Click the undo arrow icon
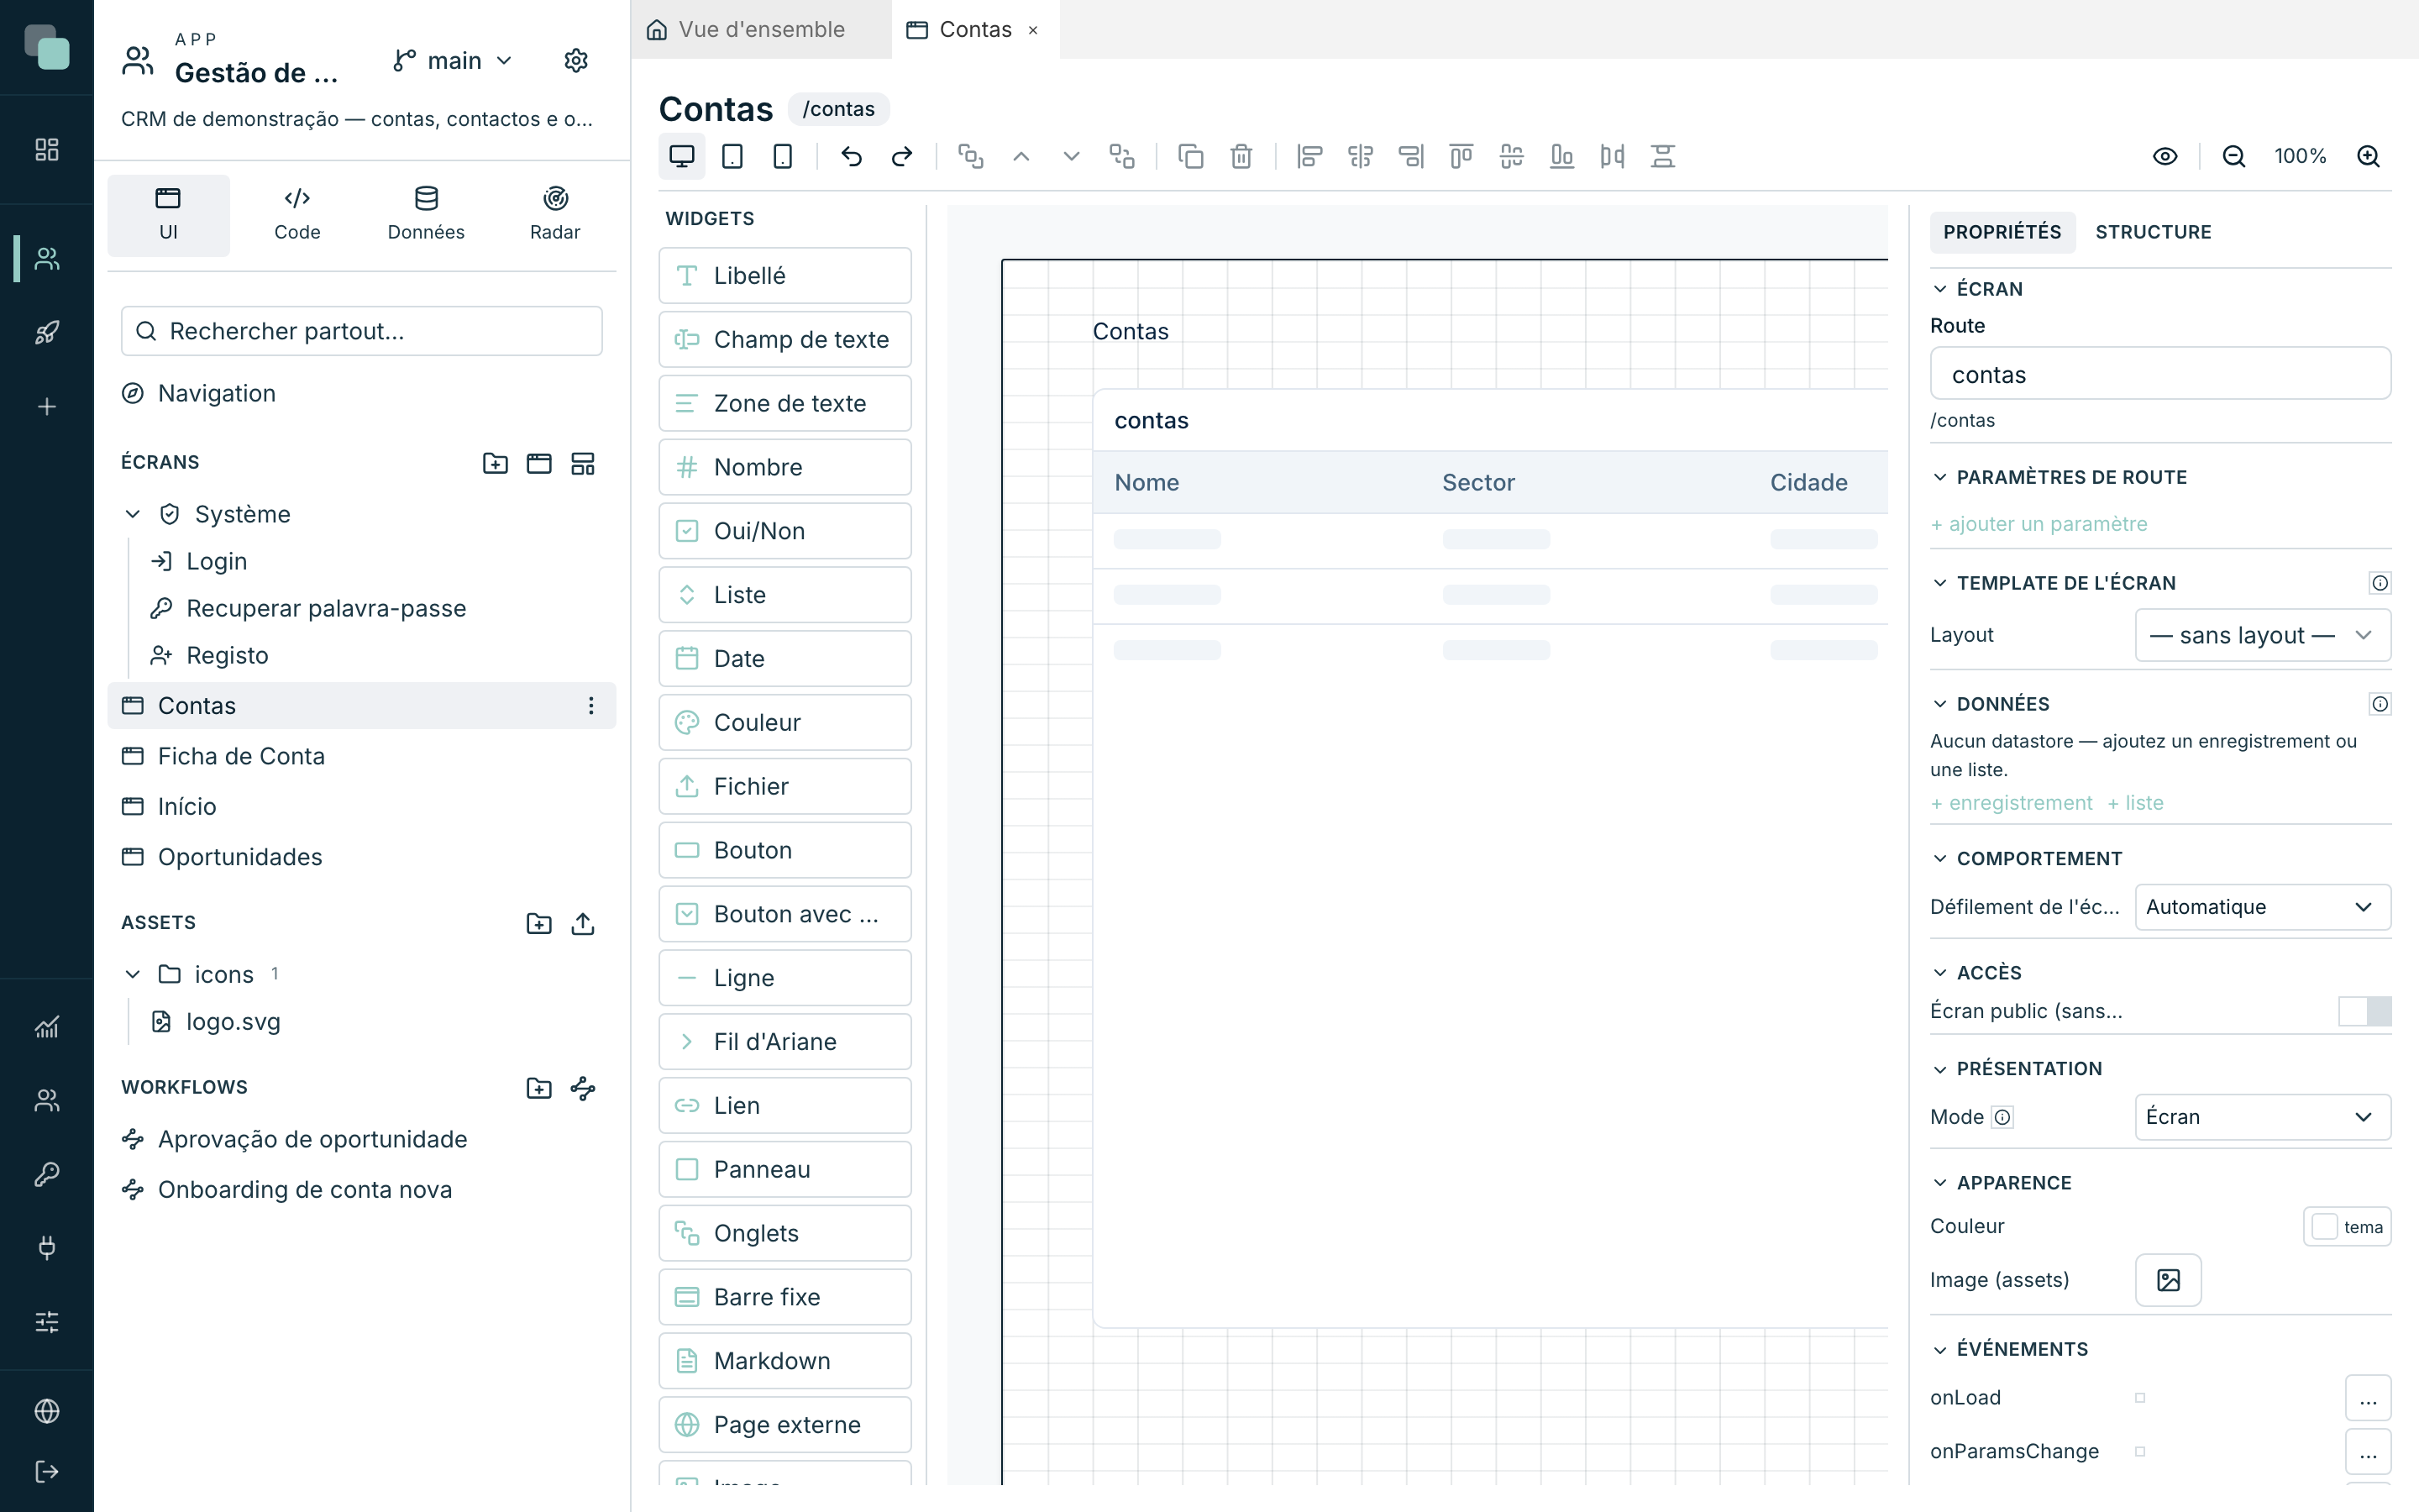Screen dimensions: 2419x1512 pyautogui.click(x=852, y=156)
